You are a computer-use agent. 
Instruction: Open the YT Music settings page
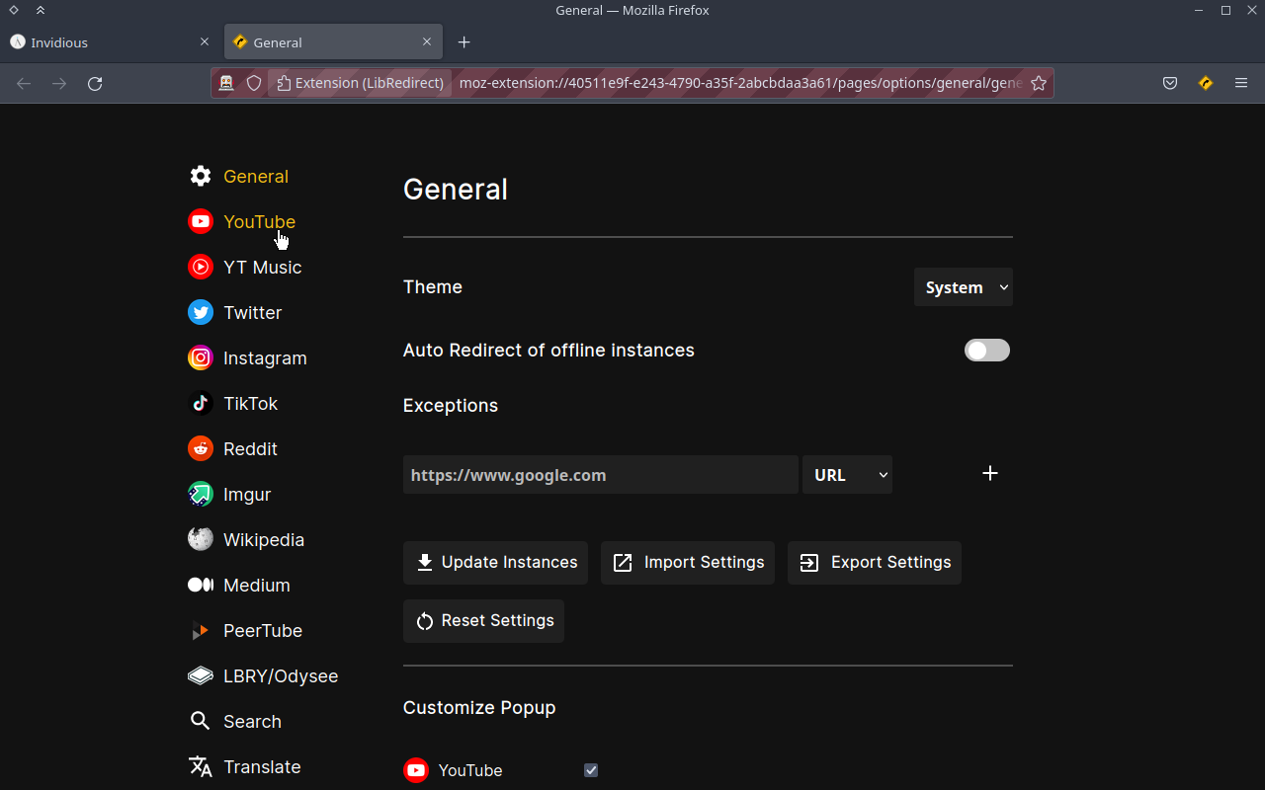click(263, 267)
